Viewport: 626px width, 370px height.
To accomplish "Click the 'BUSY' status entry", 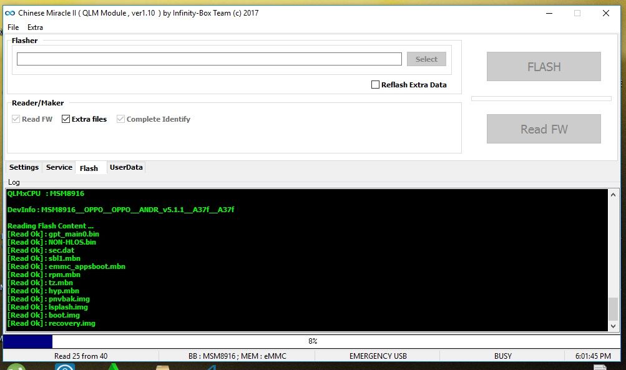I will 502,356.
